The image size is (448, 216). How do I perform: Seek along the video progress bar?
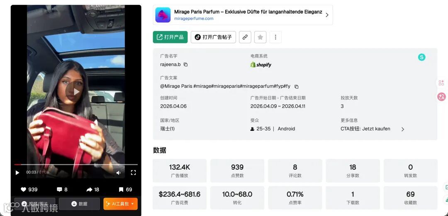point(76,164)
